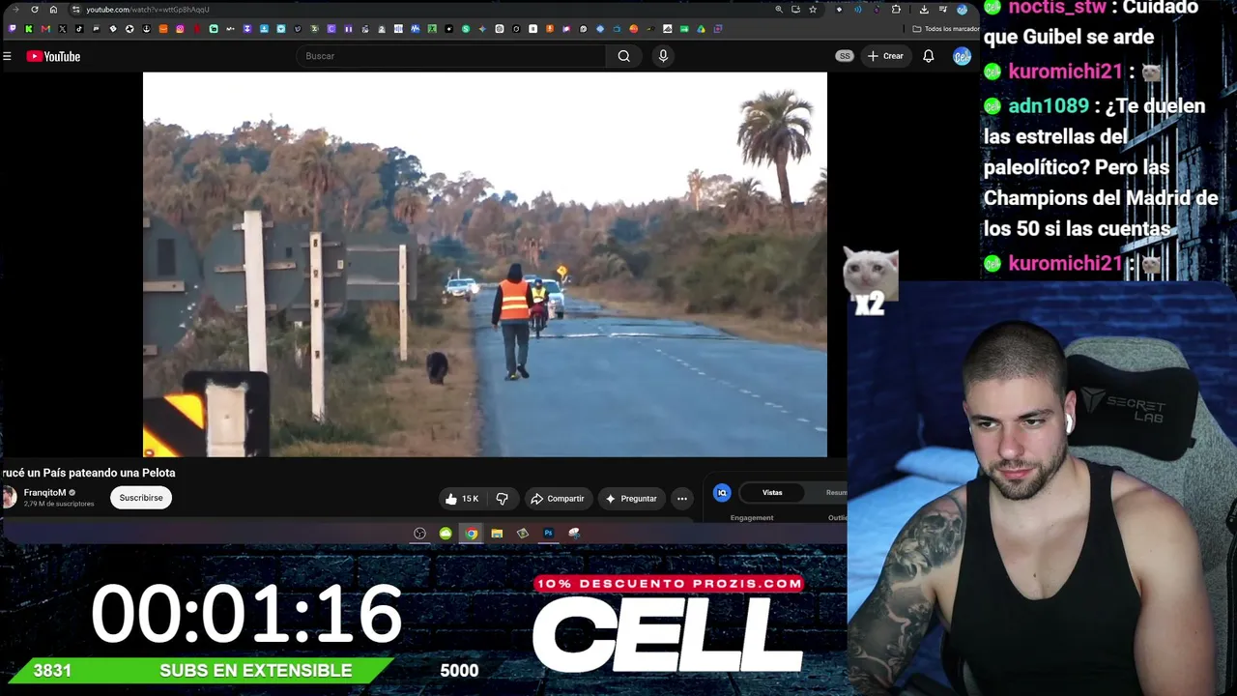1237x696 pixels.
Task: Click the Preguntar button
Action: [631, 499]
